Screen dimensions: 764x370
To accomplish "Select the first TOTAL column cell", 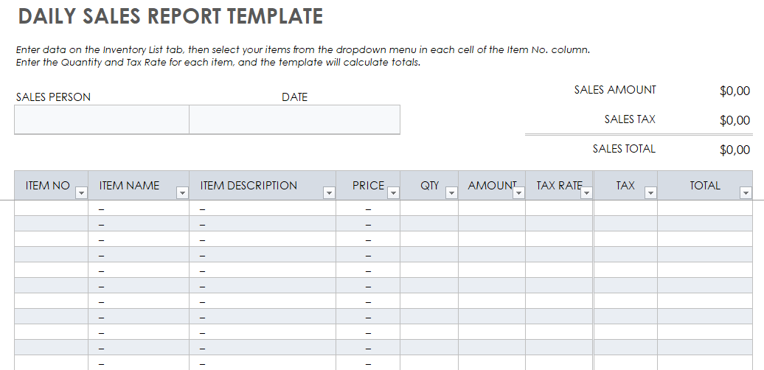I will 704,208.
